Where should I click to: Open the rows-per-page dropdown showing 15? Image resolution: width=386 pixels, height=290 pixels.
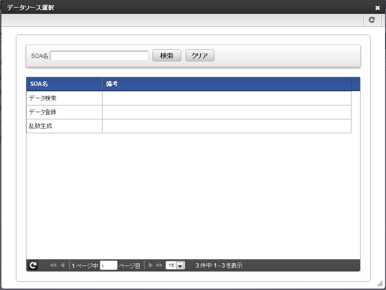tap(175, 266)
